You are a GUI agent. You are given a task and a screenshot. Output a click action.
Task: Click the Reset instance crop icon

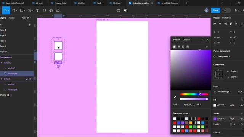coord(119,10)
